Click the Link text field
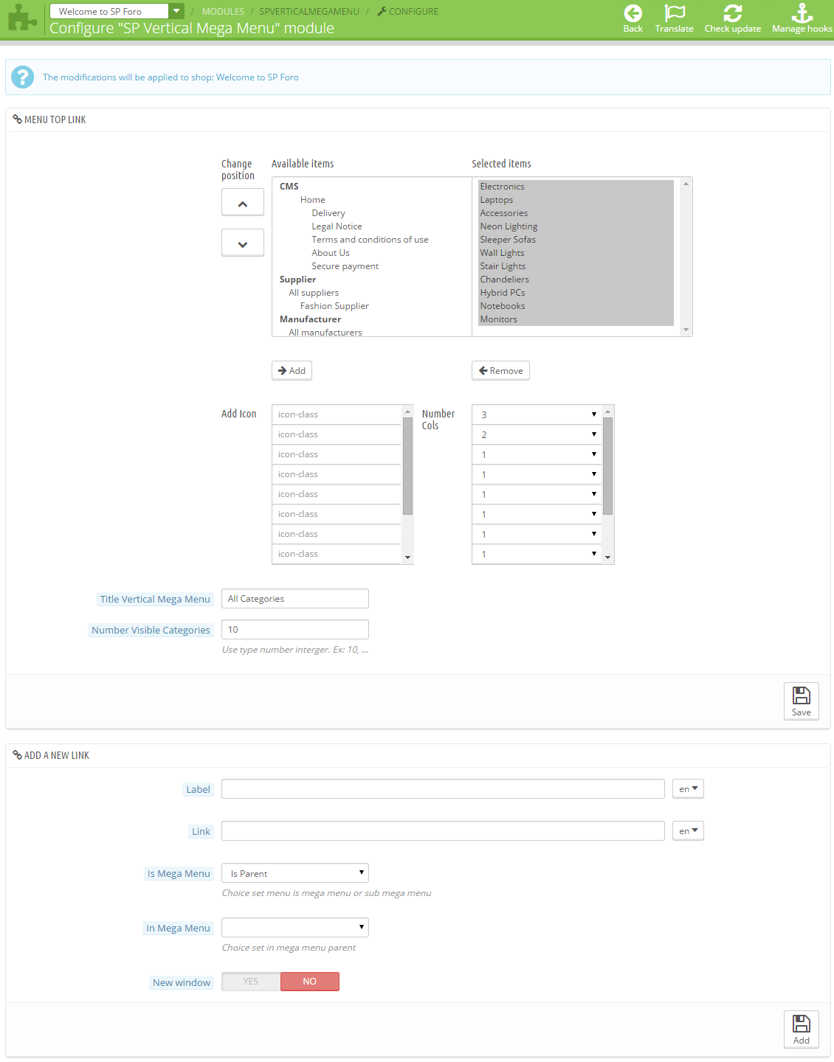 [x=443, y=831]
